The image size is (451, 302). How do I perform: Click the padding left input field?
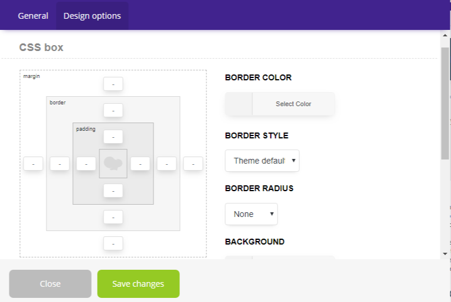click(86, 164)
